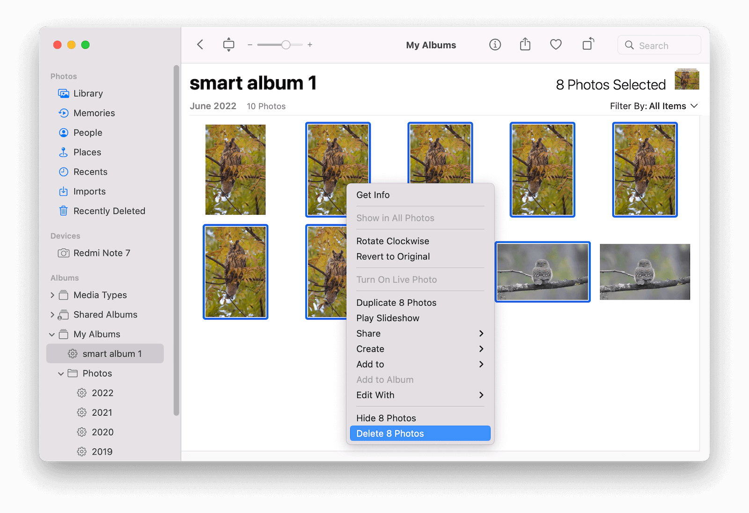Go back with the left chevron

click(200, 44)
